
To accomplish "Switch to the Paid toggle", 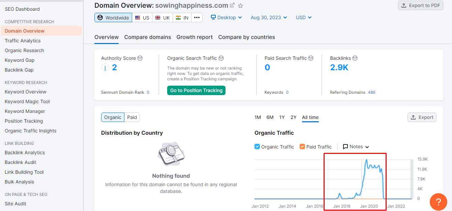I will [132, 117].
